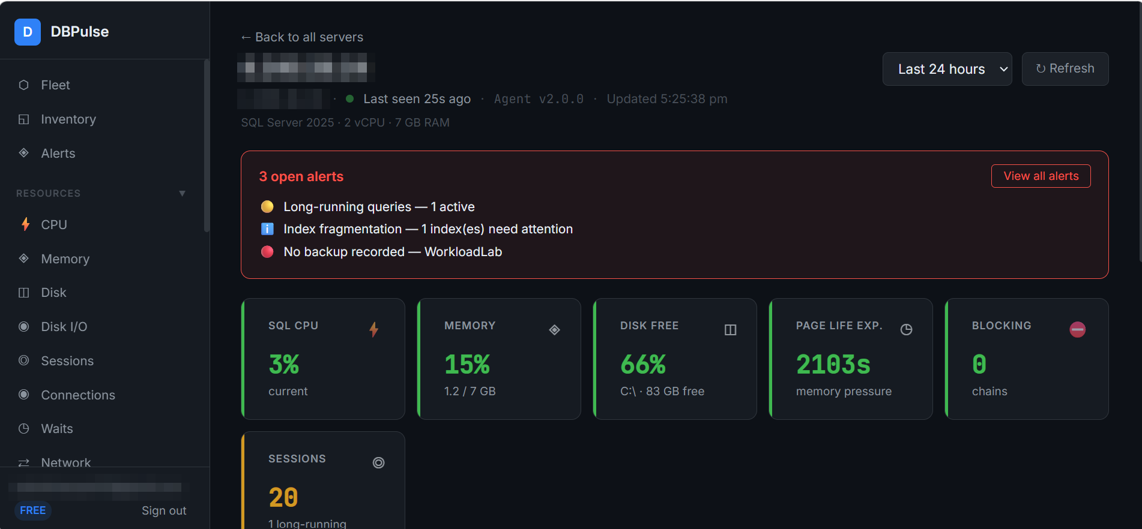Click Long-running queries — 1 active alert
The width and height of the screenshot is (1142, 529).
379,207
